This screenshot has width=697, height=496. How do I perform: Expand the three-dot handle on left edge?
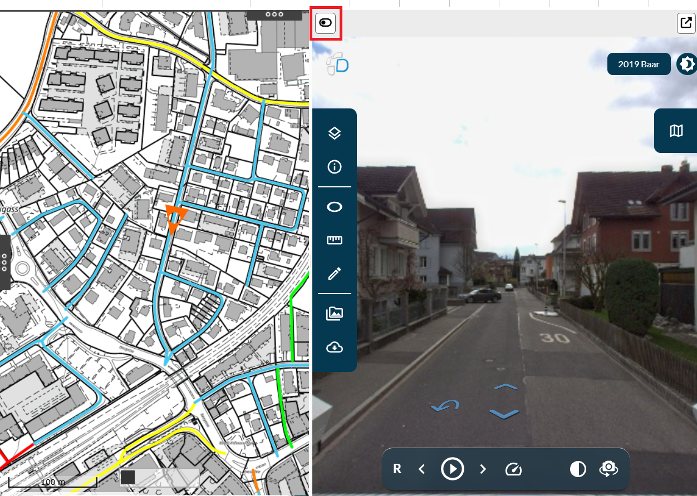pos(4,262)
